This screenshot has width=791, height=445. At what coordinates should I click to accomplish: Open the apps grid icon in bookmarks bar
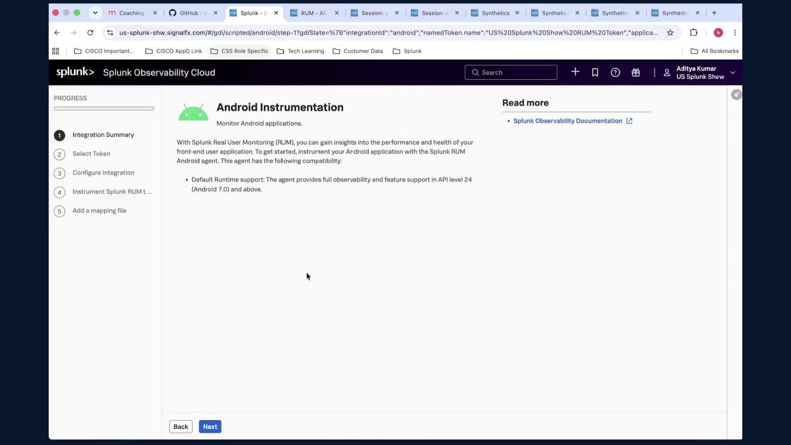(x=56, y=51)
